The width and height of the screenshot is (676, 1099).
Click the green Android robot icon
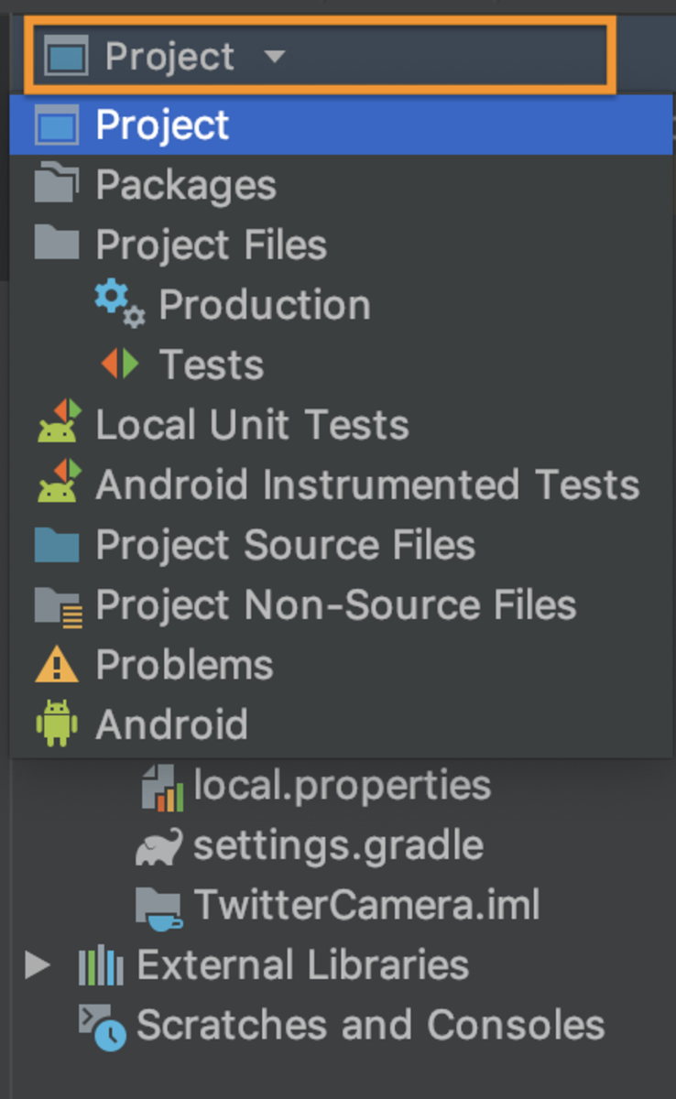(x=57, y=724)
